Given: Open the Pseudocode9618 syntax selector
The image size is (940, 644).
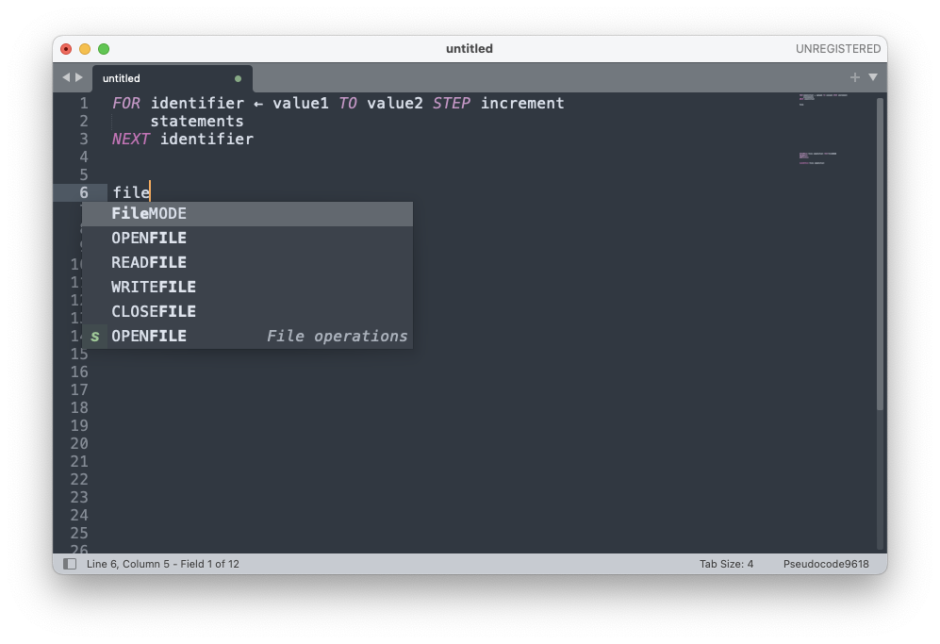Looking at the screenshot, I should 826,564.
